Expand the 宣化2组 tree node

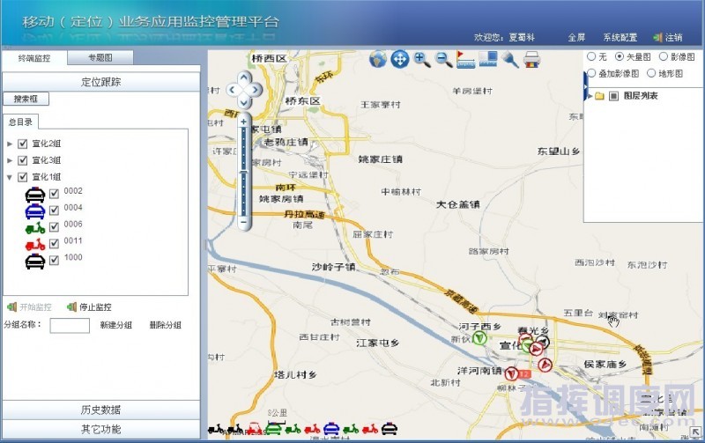pos(10,144)
